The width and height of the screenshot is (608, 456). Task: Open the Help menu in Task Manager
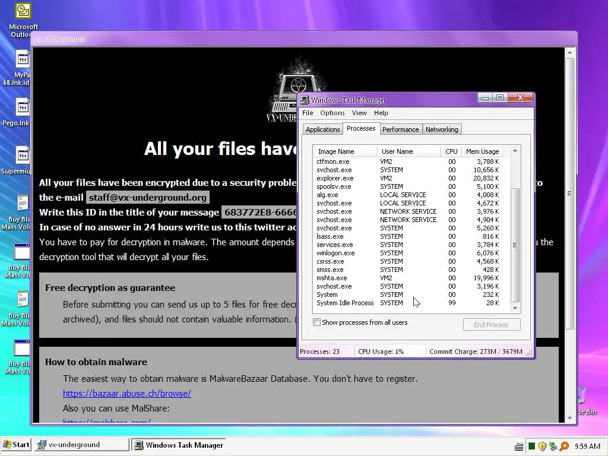coord(381,113)
